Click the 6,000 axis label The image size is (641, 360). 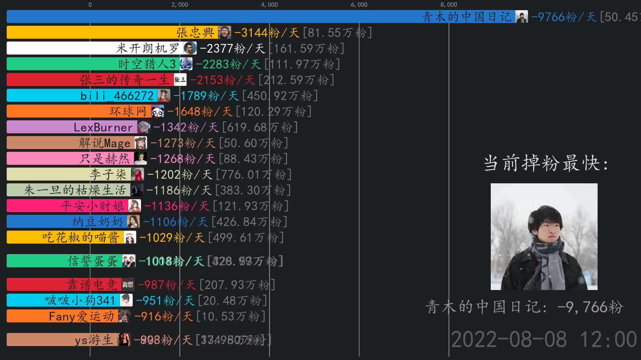[x=359, y=5]
